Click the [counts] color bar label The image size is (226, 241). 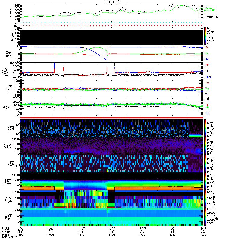212,36
